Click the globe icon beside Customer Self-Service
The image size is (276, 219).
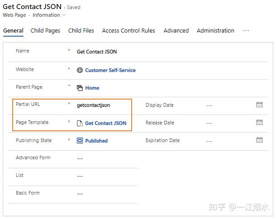pos(80,70)
